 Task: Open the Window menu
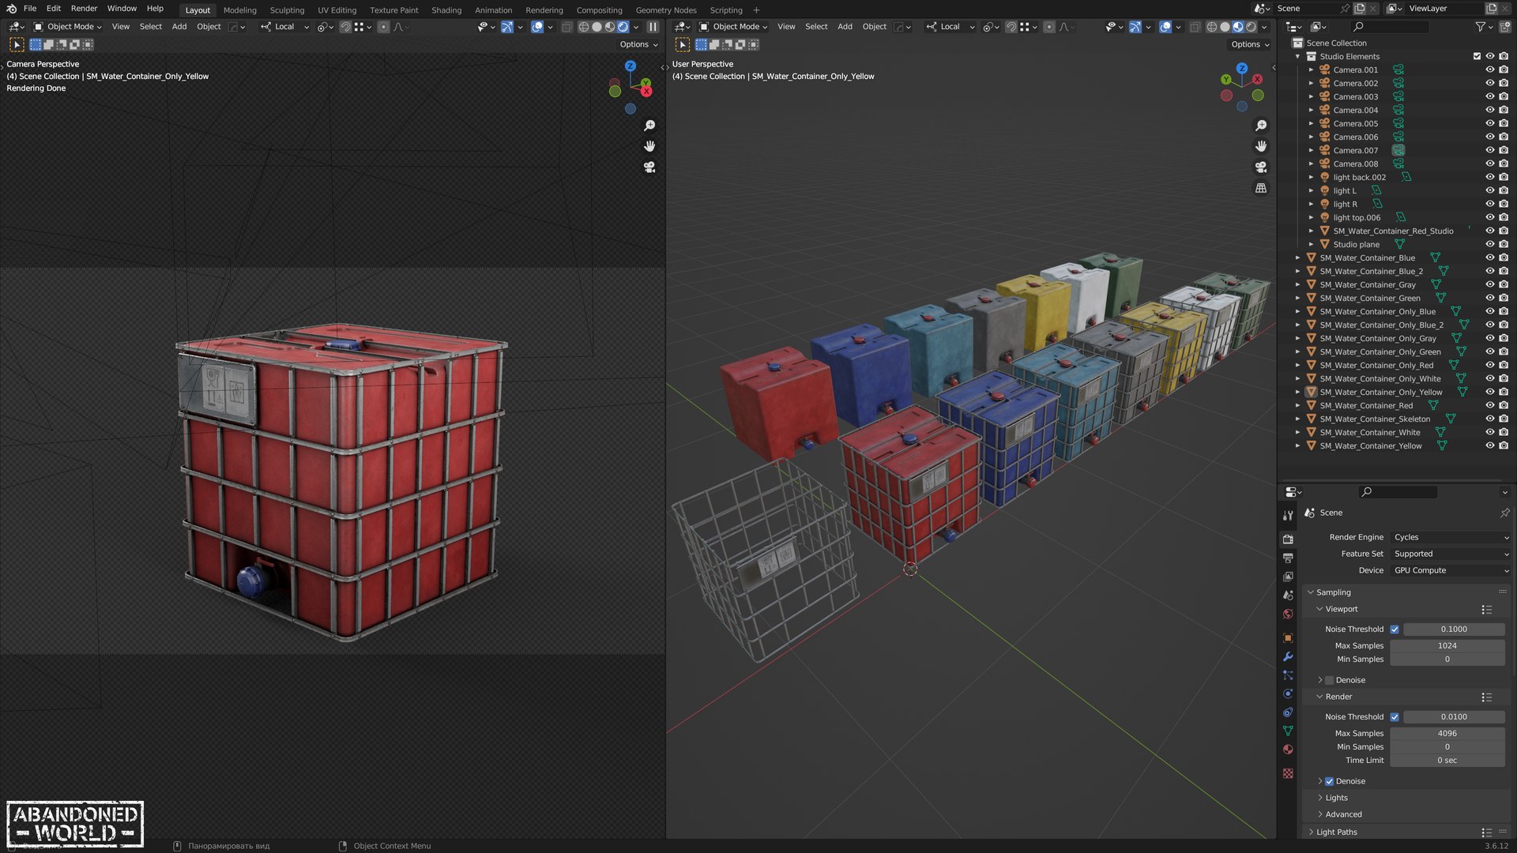122,9
